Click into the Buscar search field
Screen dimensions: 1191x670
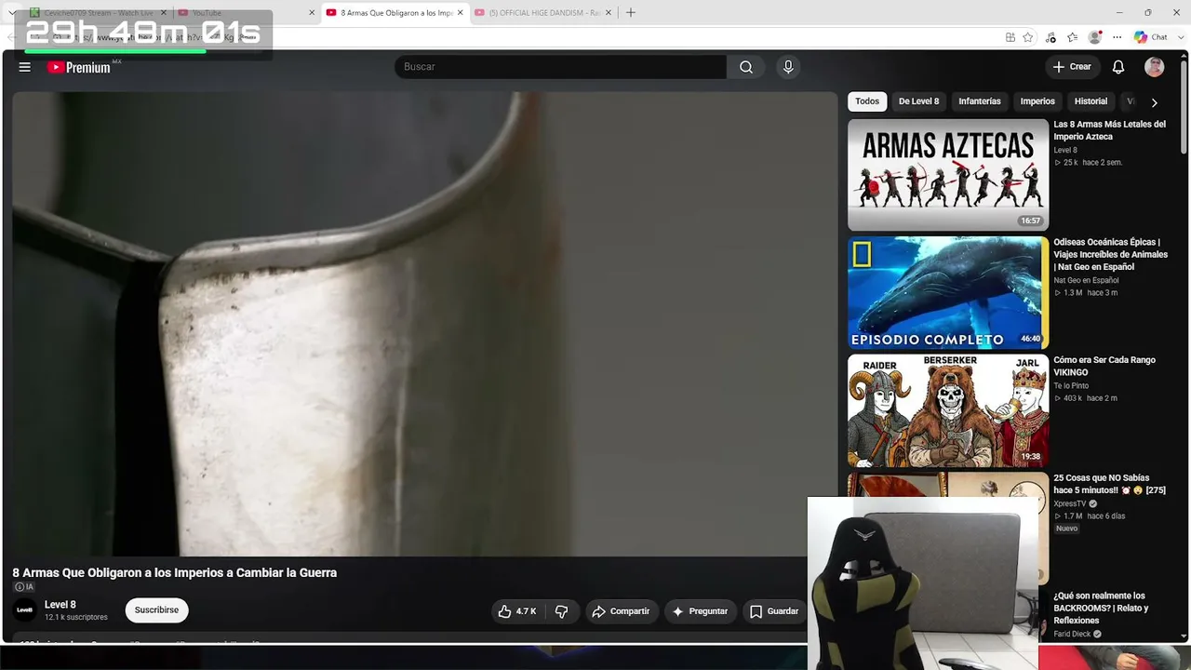560,67
